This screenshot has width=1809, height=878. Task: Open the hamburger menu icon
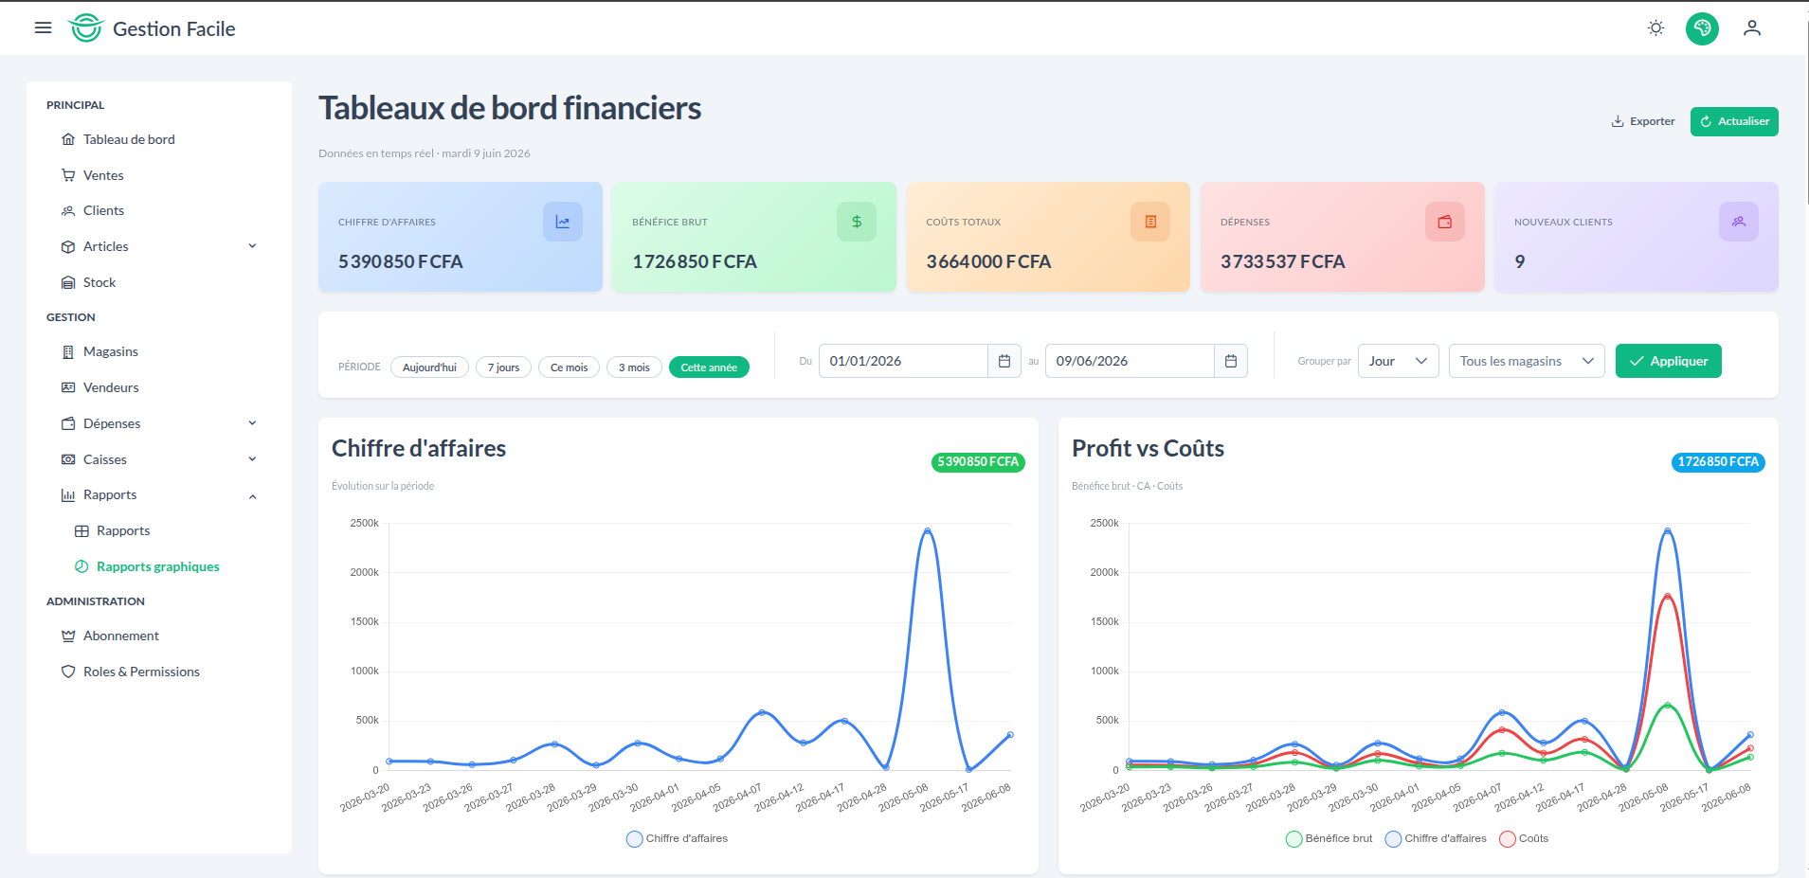point(43,28)
